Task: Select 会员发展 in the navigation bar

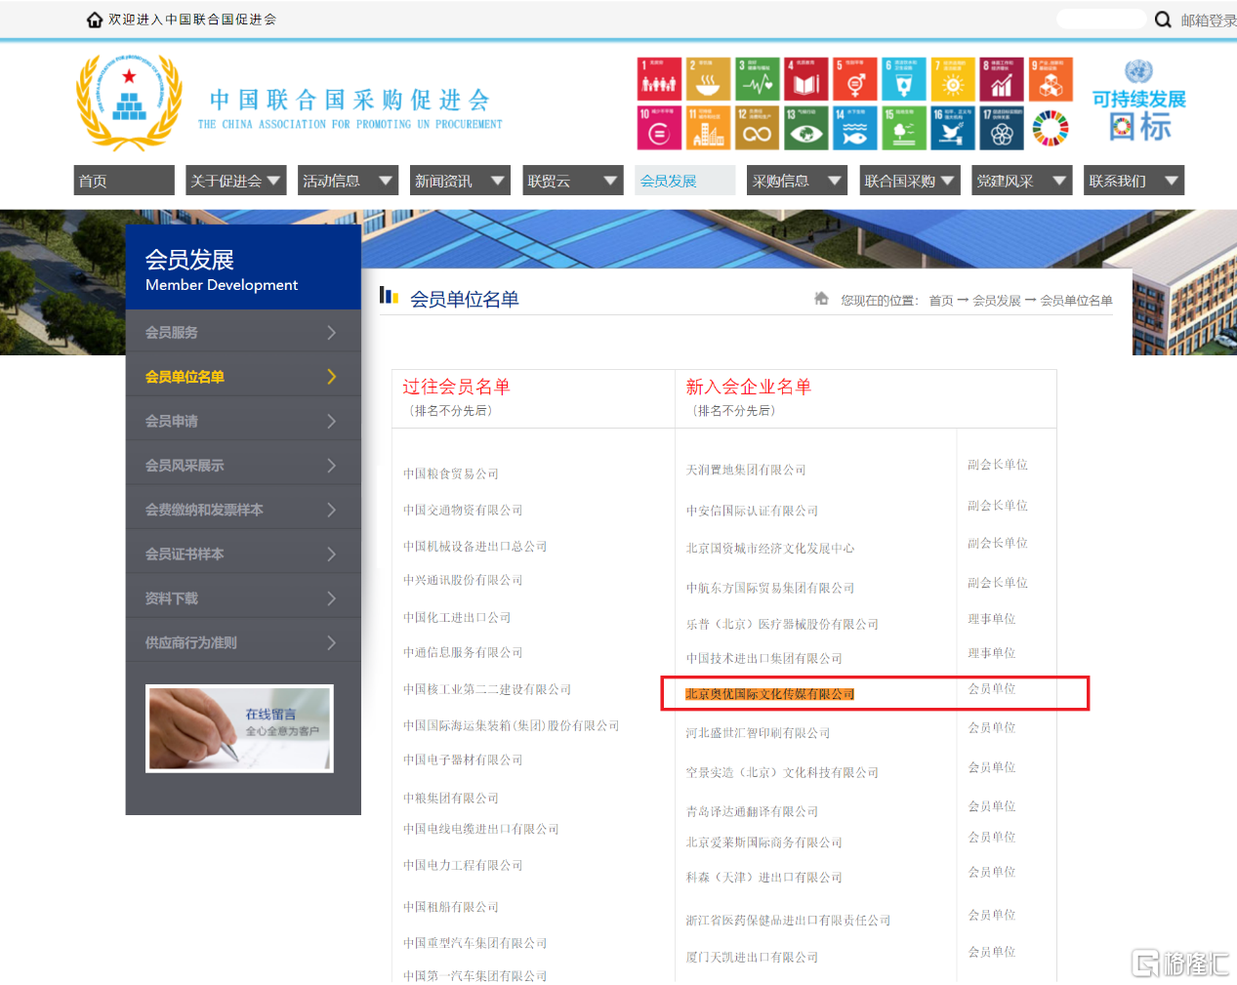Action: pyautogui.click(x=684, y=181)
